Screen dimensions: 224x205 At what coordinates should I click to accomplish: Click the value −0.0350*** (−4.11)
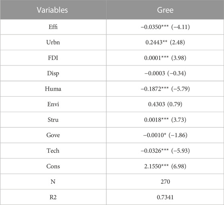pos(165,27)
